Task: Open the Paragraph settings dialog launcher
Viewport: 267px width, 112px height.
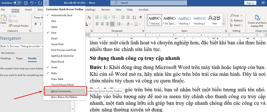Action: pos(143,31)
